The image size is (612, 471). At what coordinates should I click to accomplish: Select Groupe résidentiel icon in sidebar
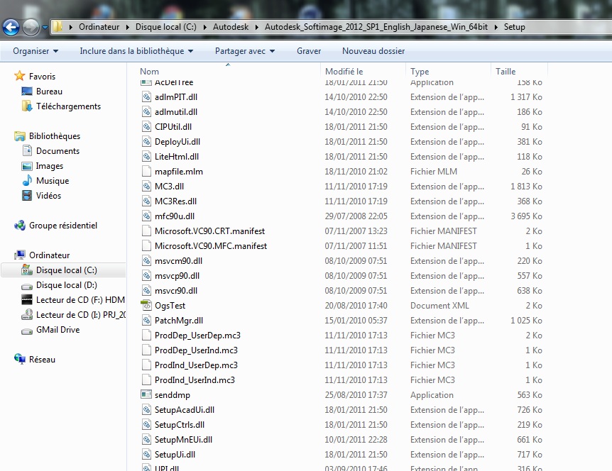19,226
